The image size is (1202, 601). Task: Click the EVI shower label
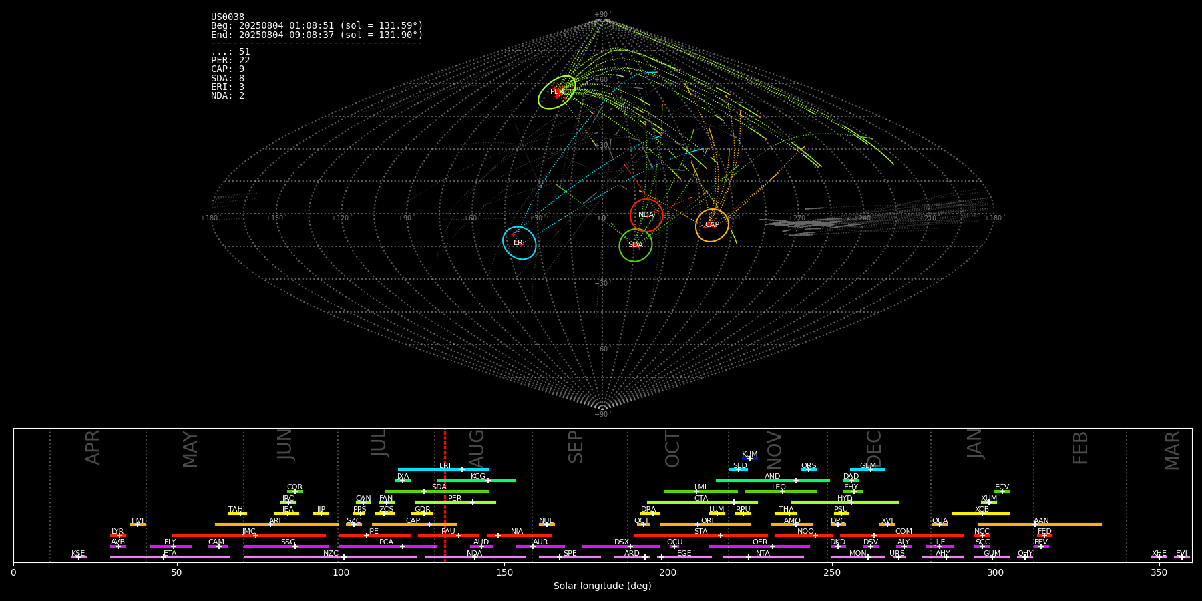pos(1181,554)
